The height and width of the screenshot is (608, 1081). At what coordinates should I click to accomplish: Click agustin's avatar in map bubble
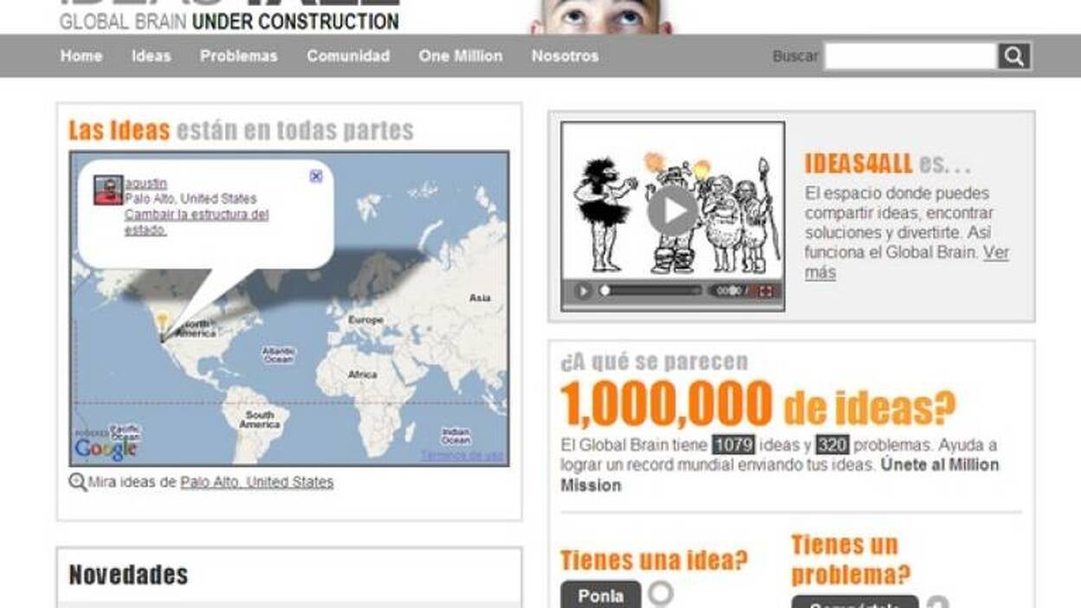point(108,191)
